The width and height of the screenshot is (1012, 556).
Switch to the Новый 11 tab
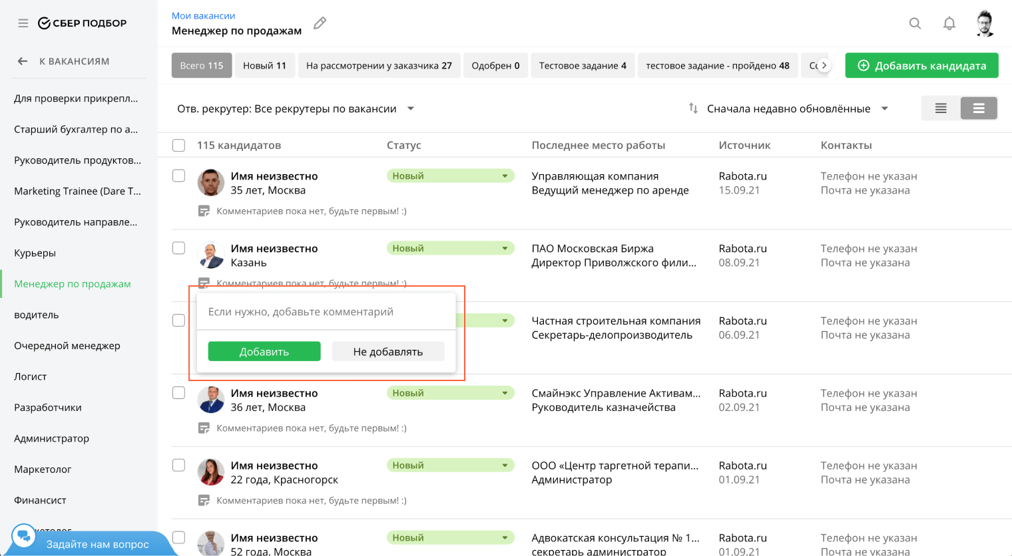point(264,65)
